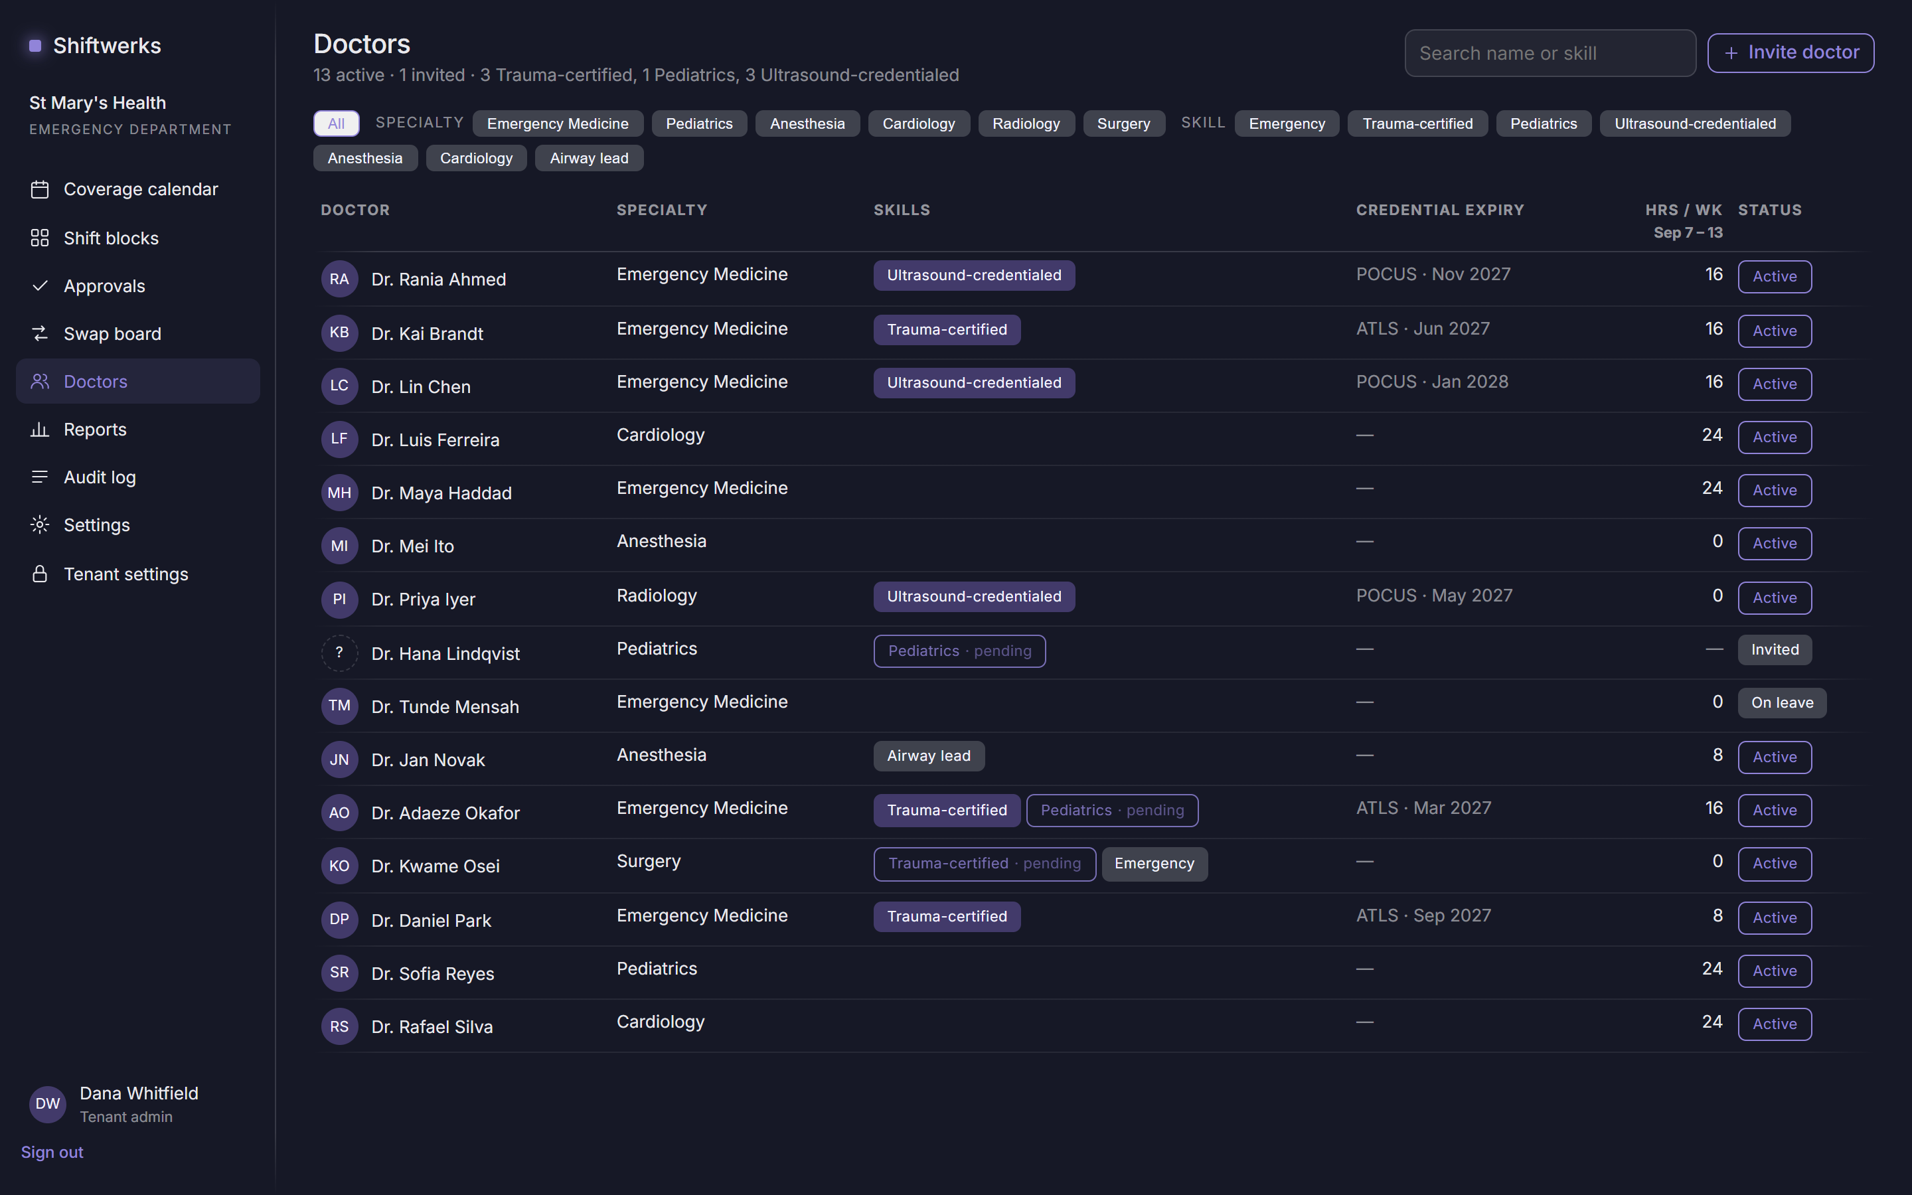Click Dr. Rania Ahmed's Active status badge
Viewport: 1912px width, 1195px height.
(1775, 277)
